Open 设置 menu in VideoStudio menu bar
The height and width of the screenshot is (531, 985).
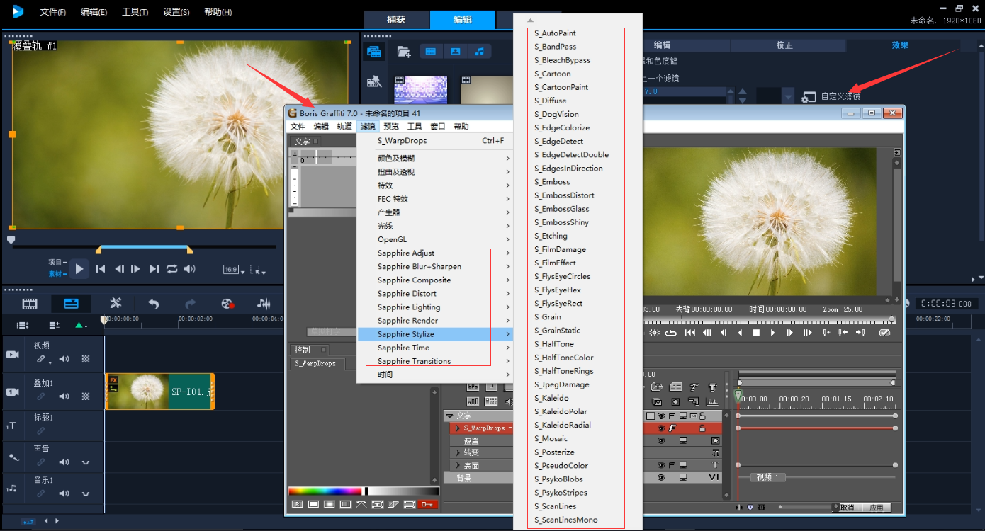tap(176, 12)
